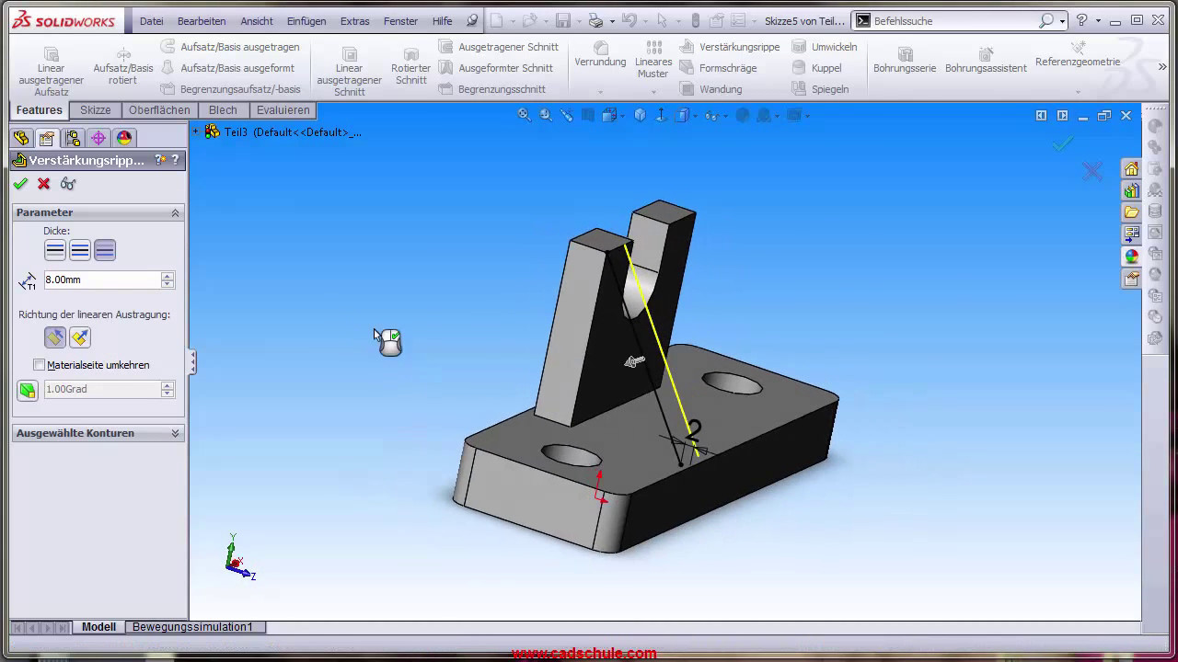Select the second-side thickness option under Dicke
Screen dimensions: 1178x662
pos(105,250)
